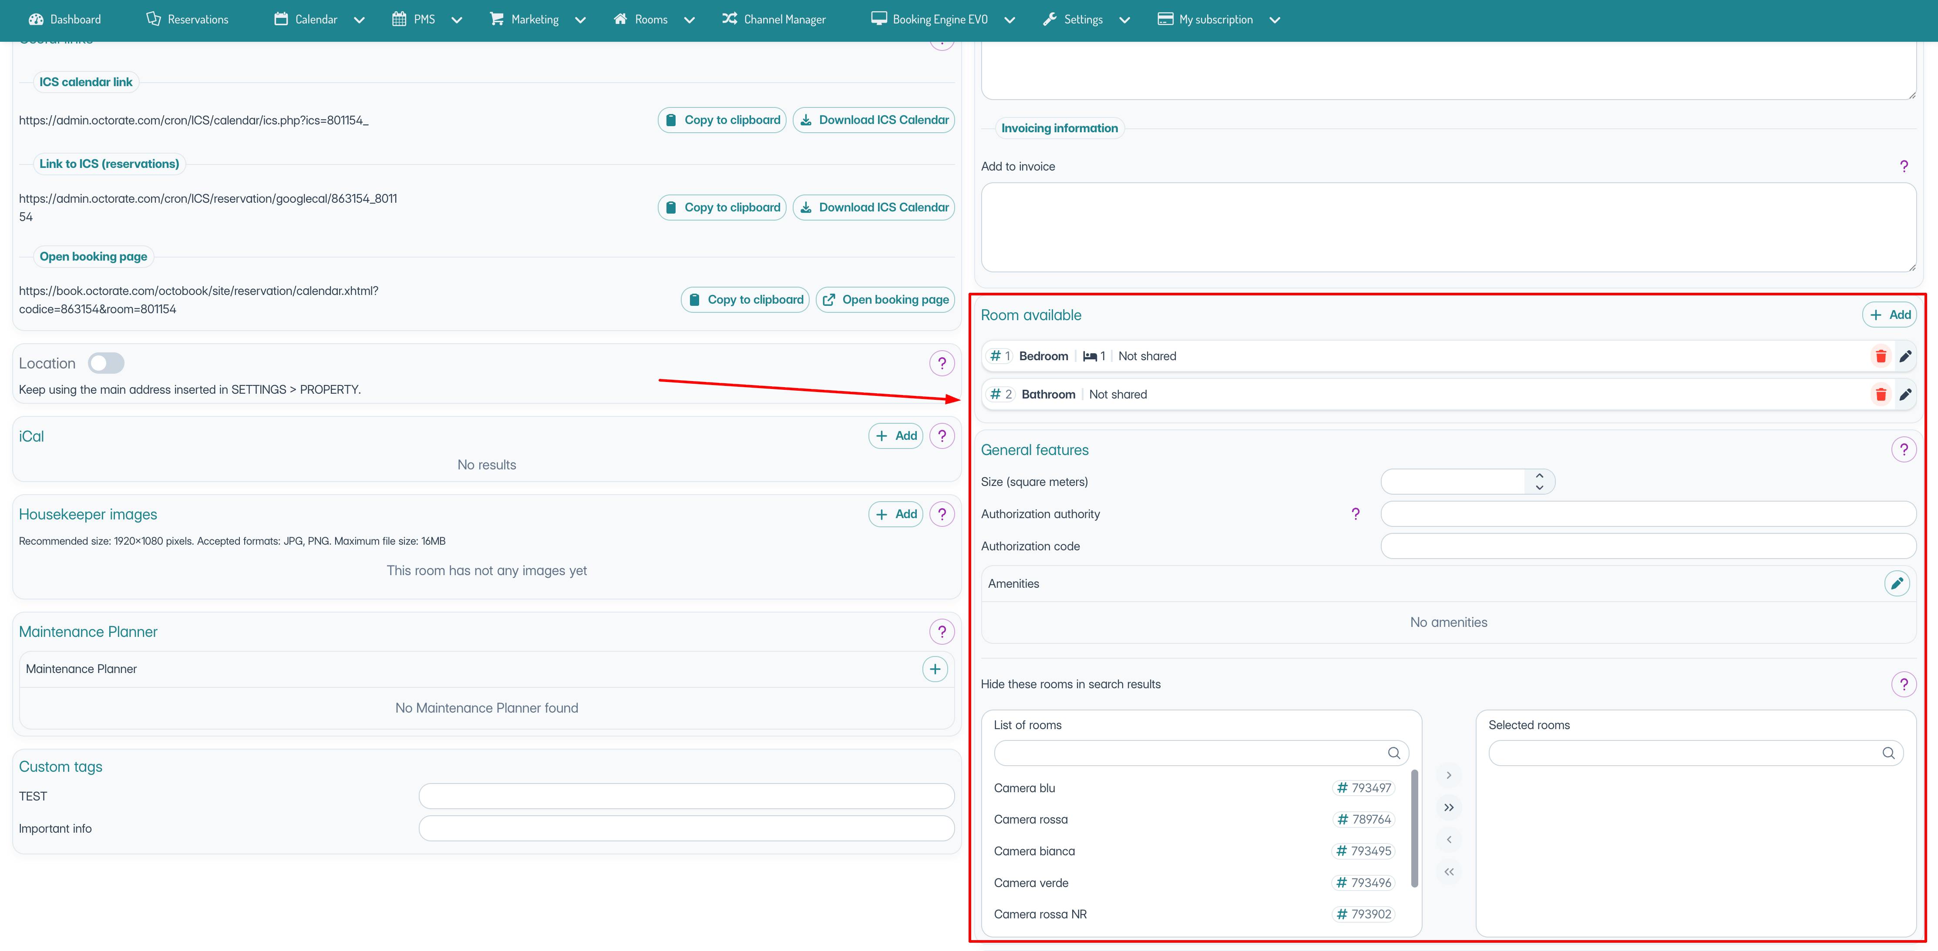This screenshot has height=951, width=1938.
Task: Open help for Authorization authority
Action: tap(1355, 514)
